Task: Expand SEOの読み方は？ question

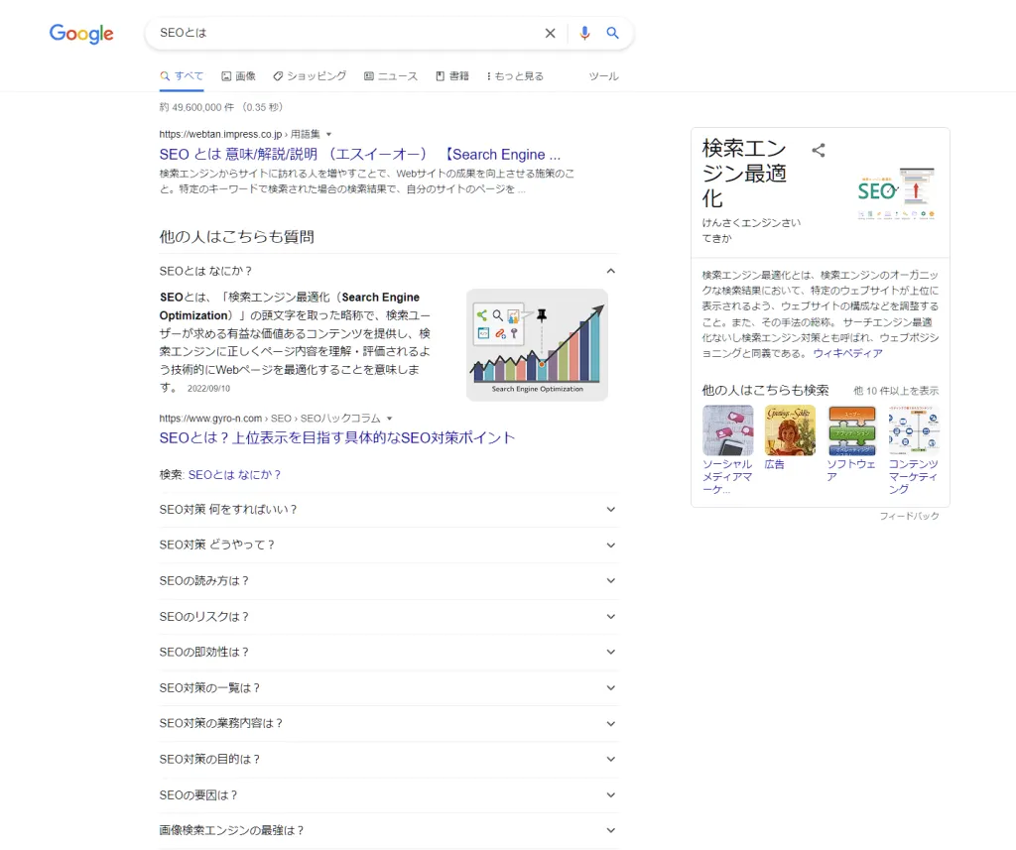Action: click(x=389, y=580)
